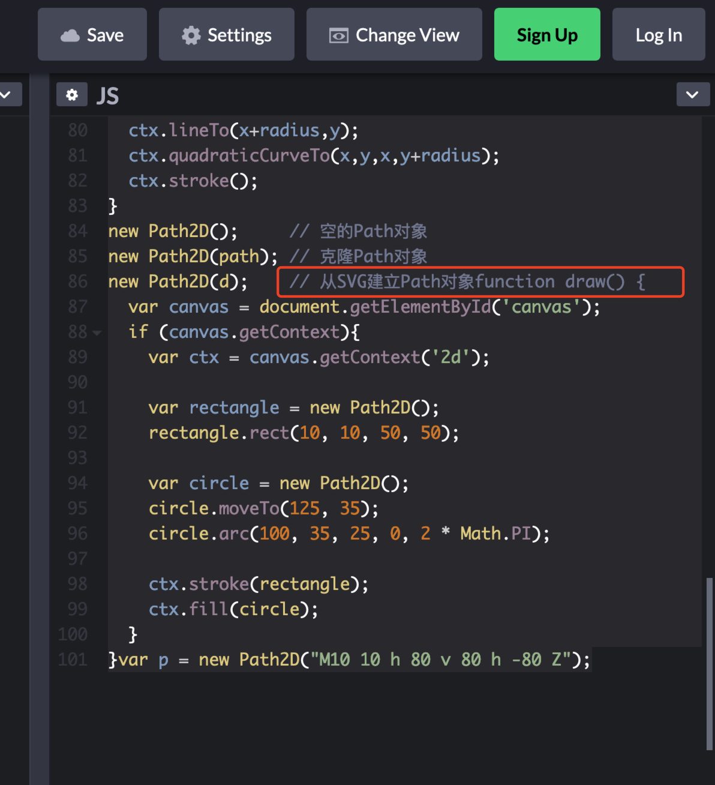Click the green Sign Up button
This screenshot has height=785, width=715.
point(547,34)
